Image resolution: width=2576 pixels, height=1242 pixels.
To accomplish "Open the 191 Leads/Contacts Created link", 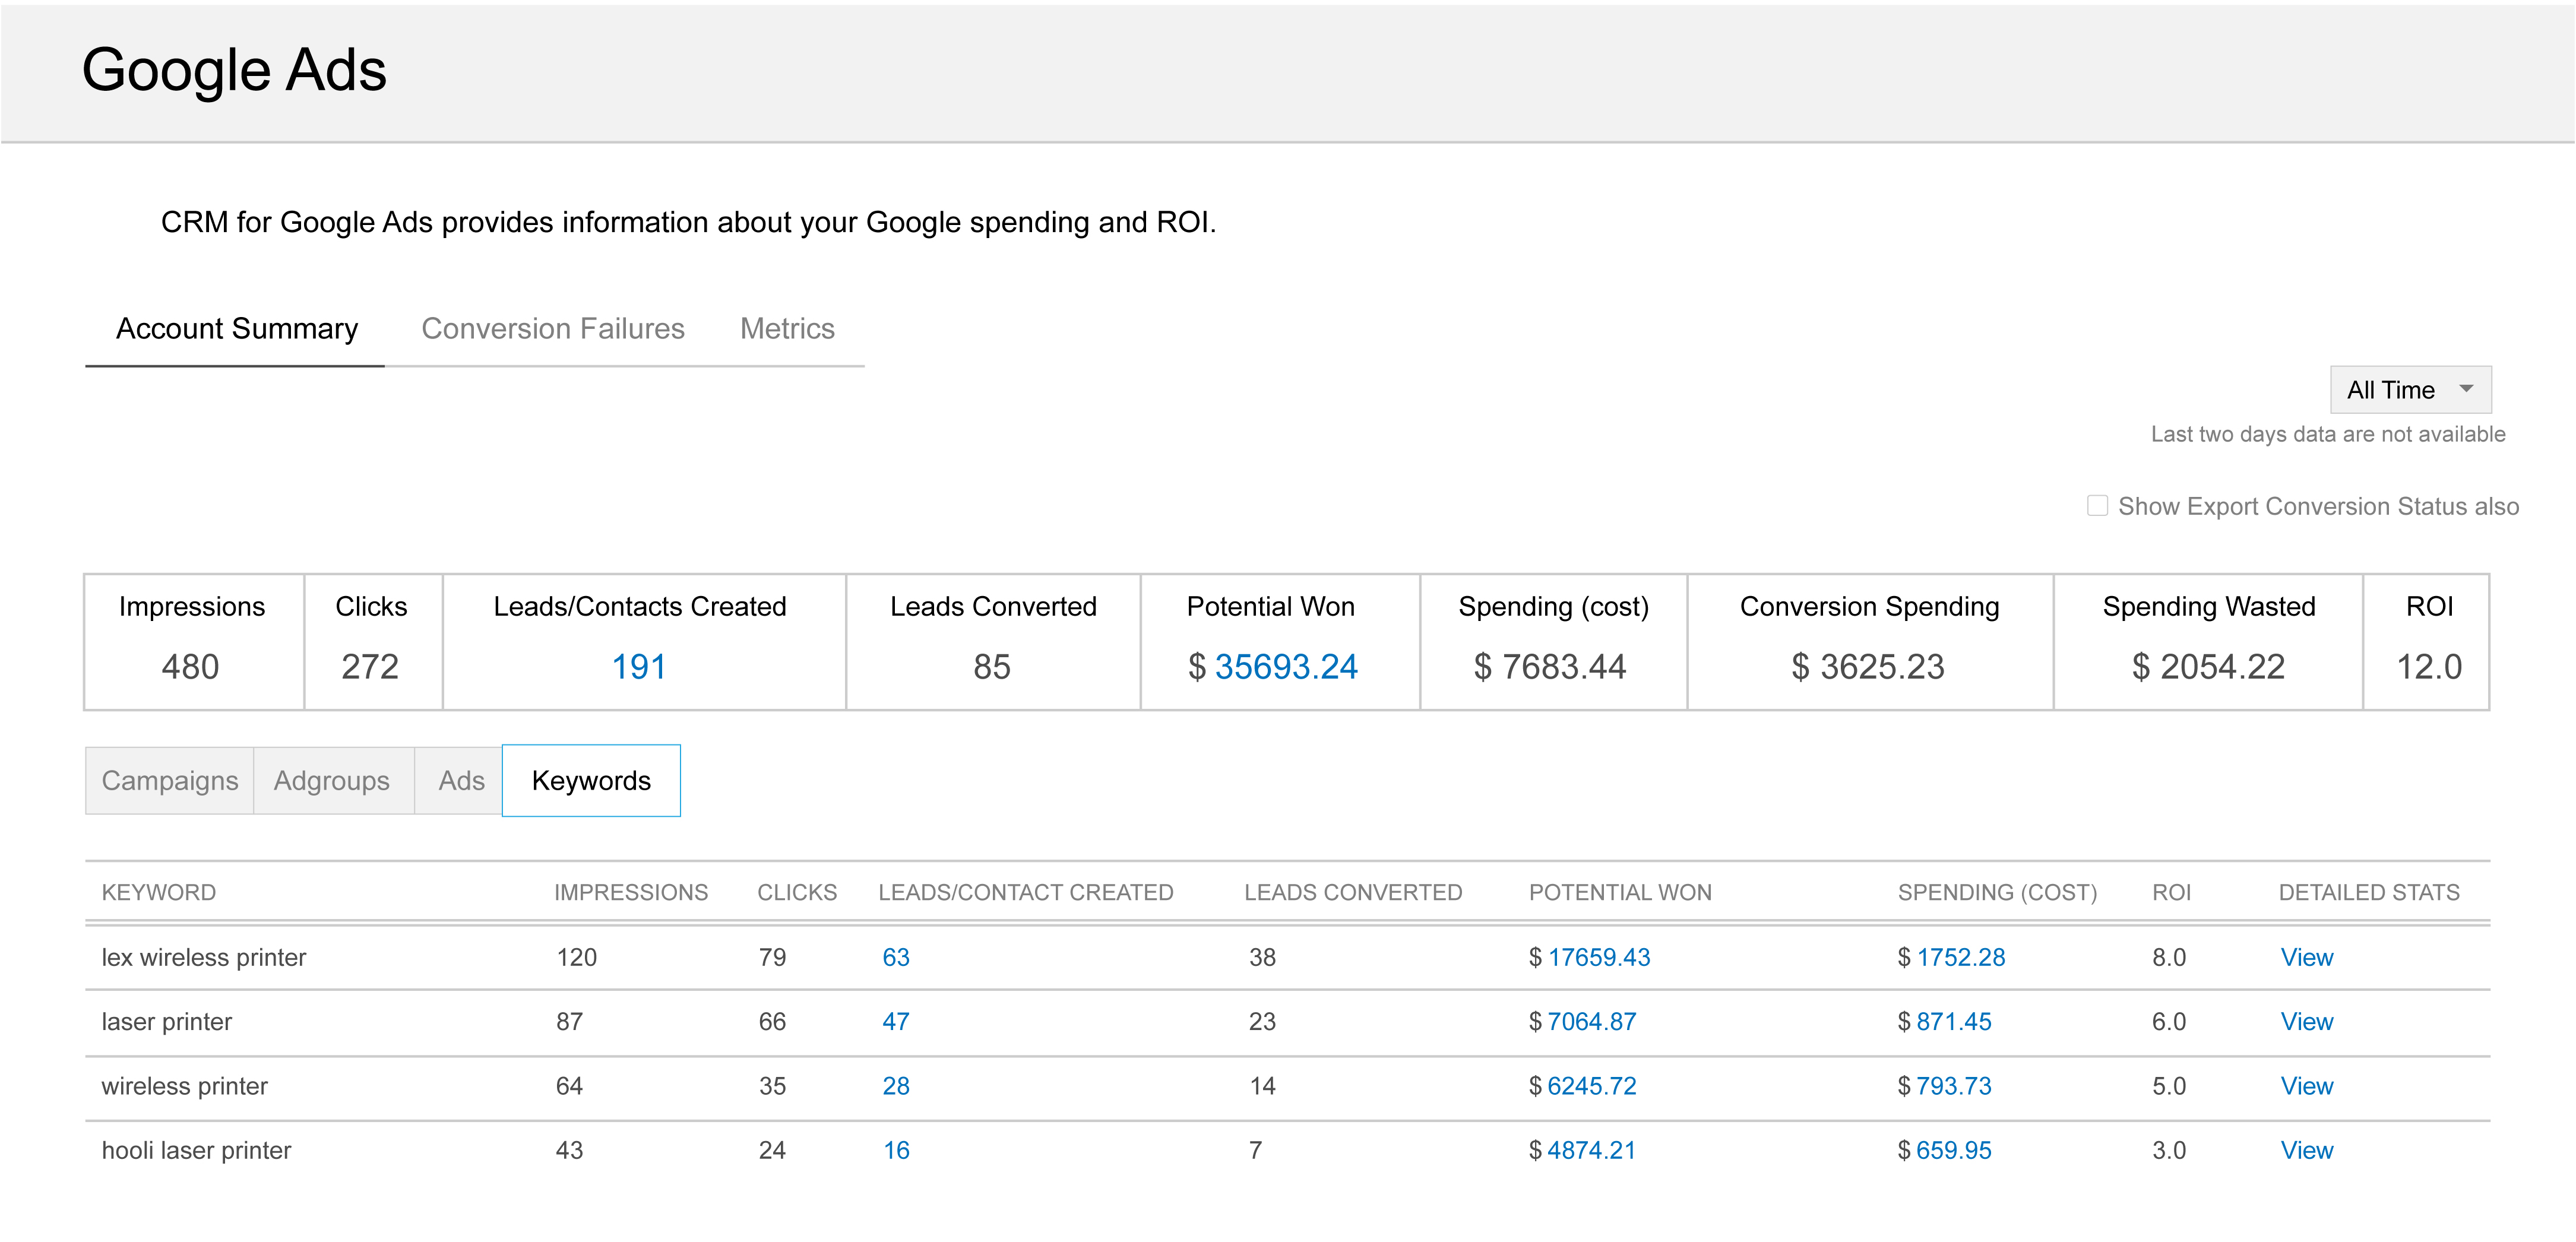I will (x=638, y=667).
